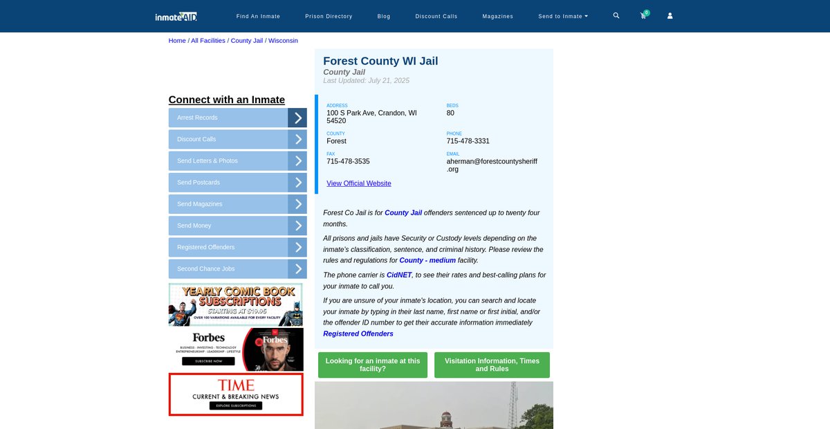Open Magazines in top navigation

[498, 16]
